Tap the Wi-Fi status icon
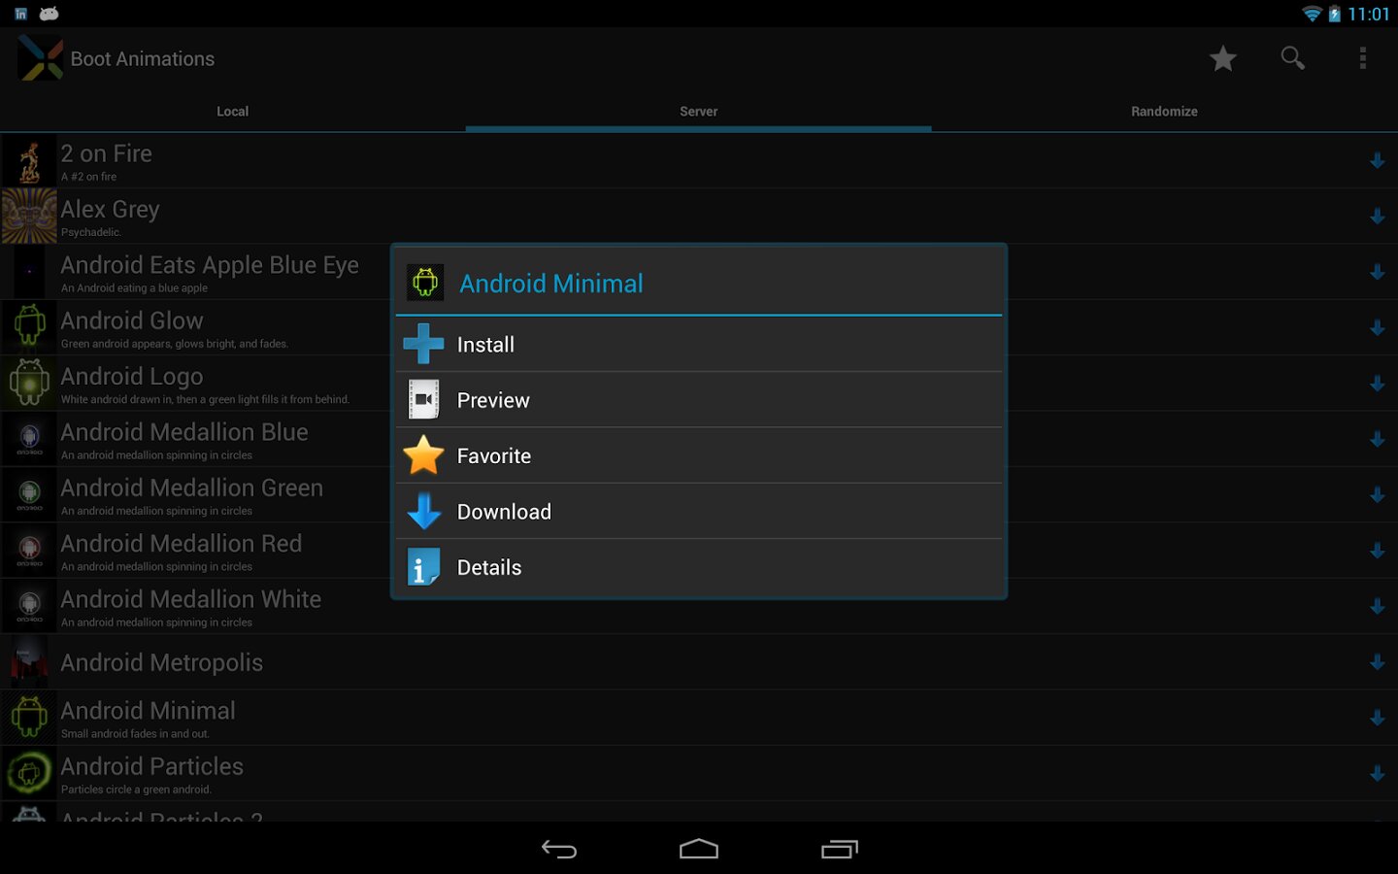This screenshot has width=1398, height=874. tap(1313, 14)
